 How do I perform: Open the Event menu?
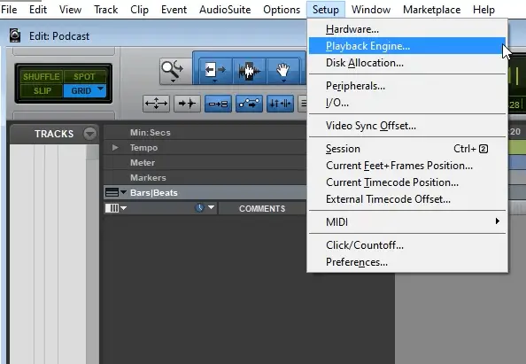174,10
